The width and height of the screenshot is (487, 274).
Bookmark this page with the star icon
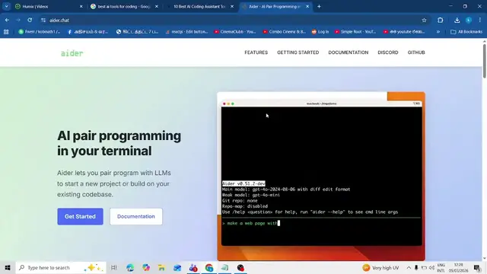424,21
